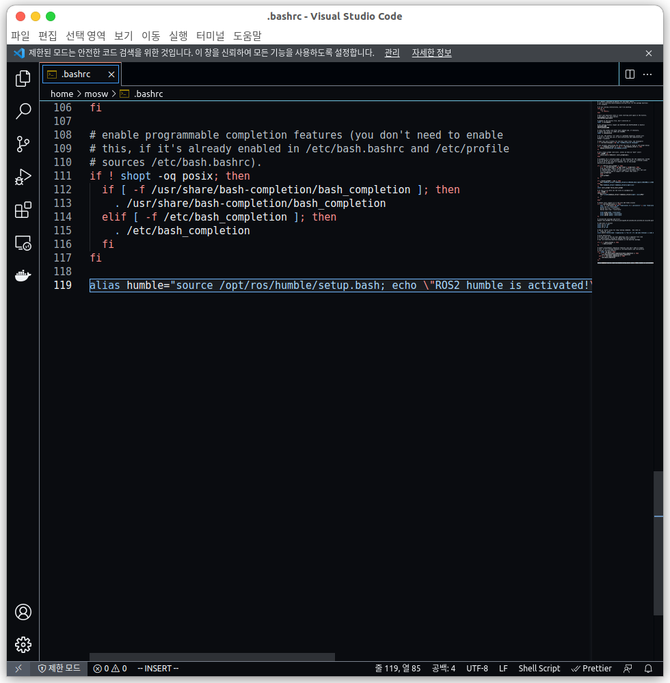Select the .bashrc editor tab

81,74
